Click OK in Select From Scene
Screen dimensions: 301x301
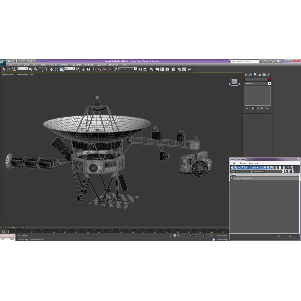click(x=279, y=236)
